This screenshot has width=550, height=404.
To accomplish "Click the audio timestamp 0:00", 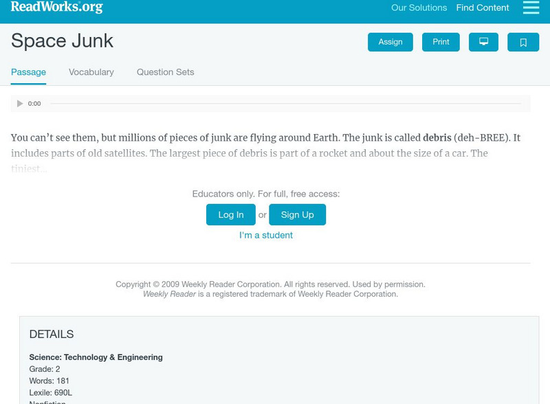I will 33,103.
